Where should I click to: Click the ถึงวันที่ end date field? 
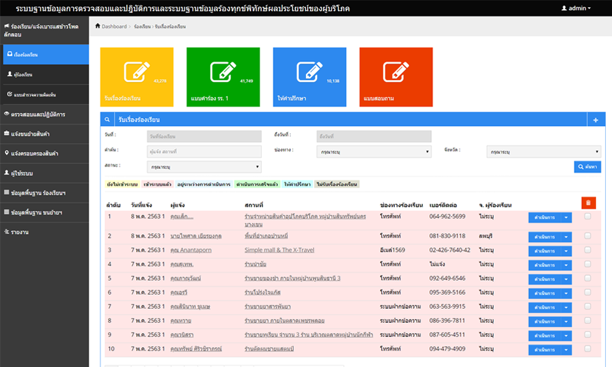click(374, 136)
